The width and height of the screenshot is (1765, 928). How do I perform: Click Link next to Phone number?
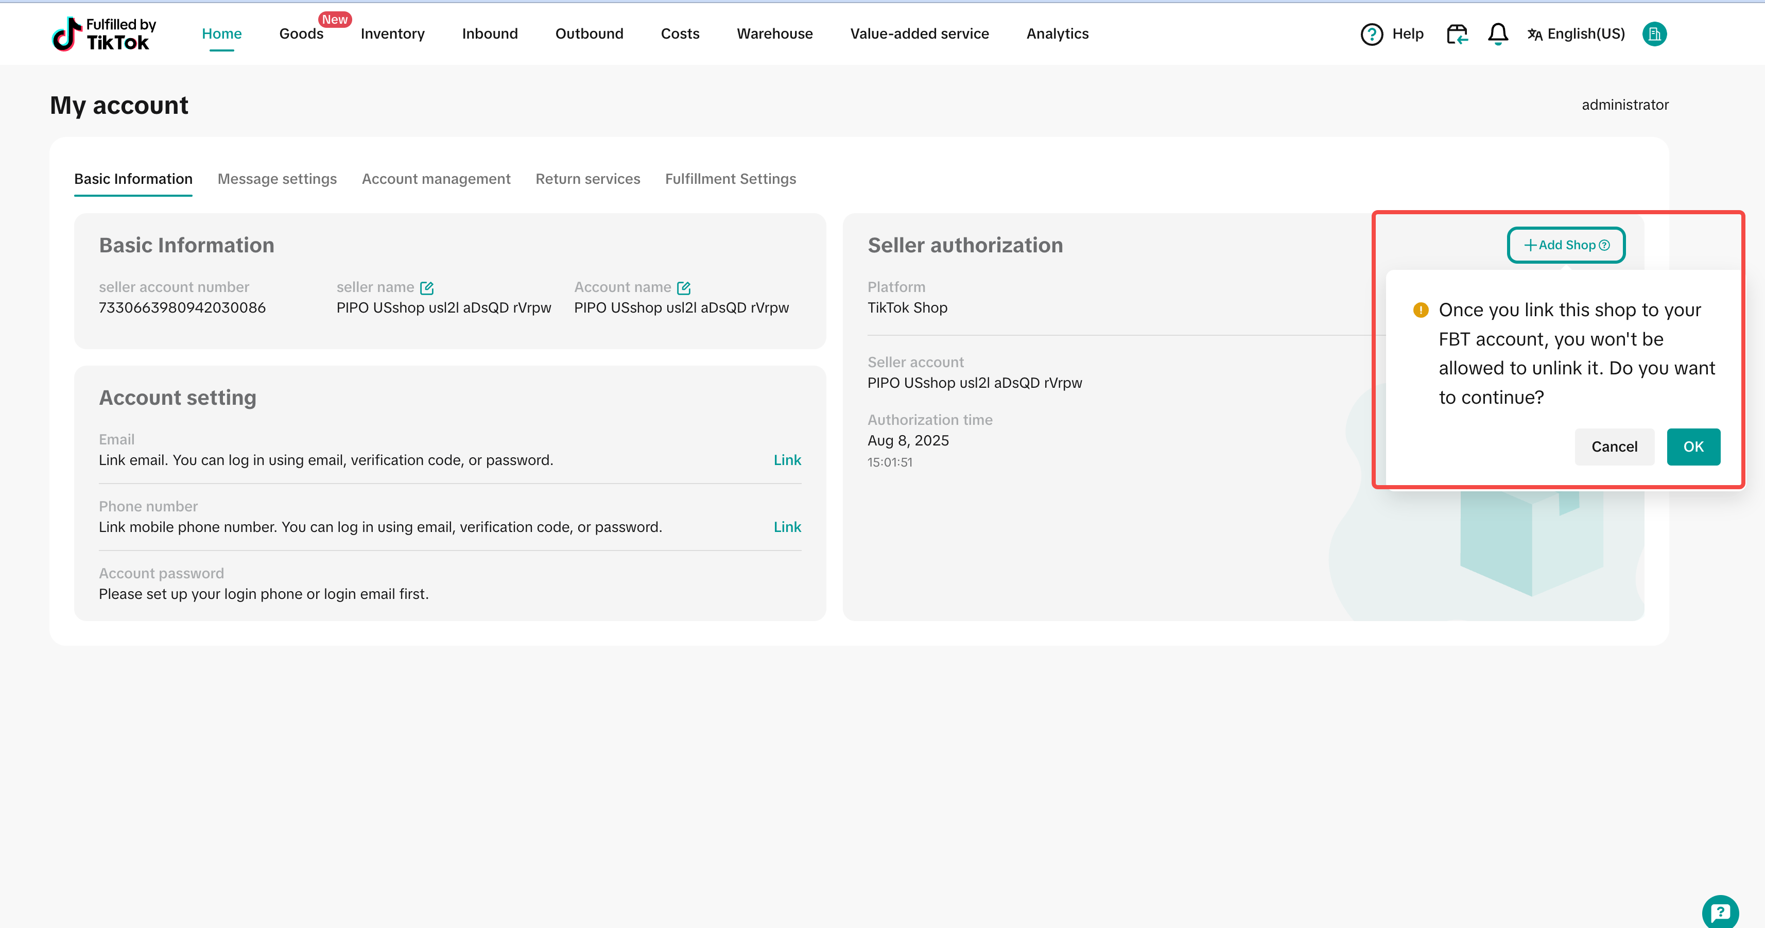(x=787, y=527)
